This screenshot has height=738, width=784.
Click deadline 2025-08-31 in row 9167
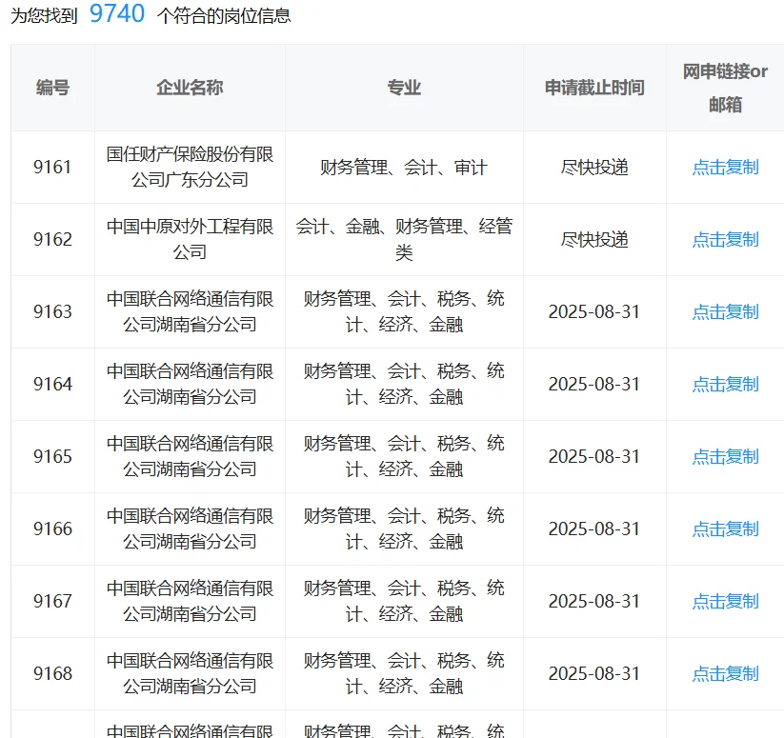594,601
